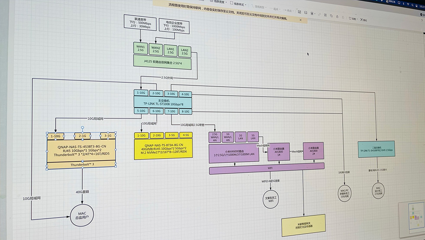Select the 联通宽带 500Mbps box
425x240 pixels.
click(140, 23)
